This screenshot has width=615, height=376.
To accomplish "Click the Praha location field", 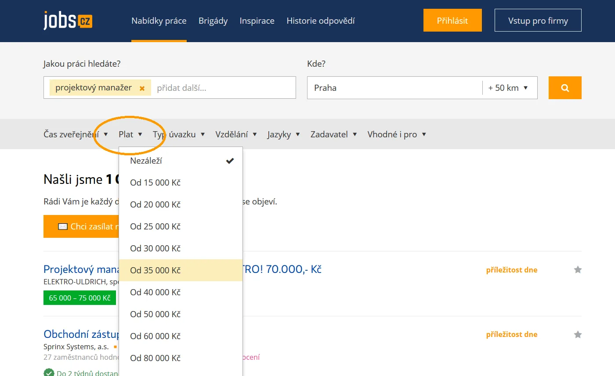I will point(394,88).
